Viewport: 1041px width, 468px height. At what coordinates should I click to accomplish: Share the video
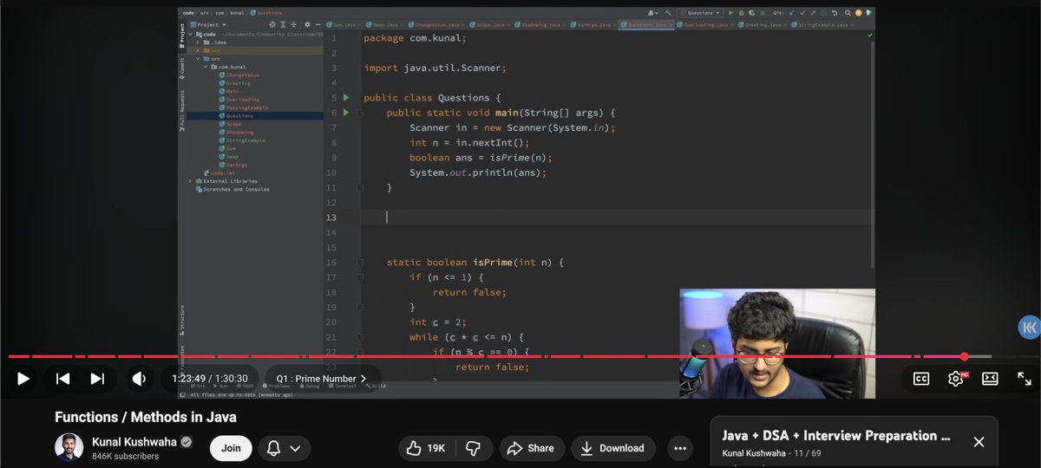[x=532, y=448]
